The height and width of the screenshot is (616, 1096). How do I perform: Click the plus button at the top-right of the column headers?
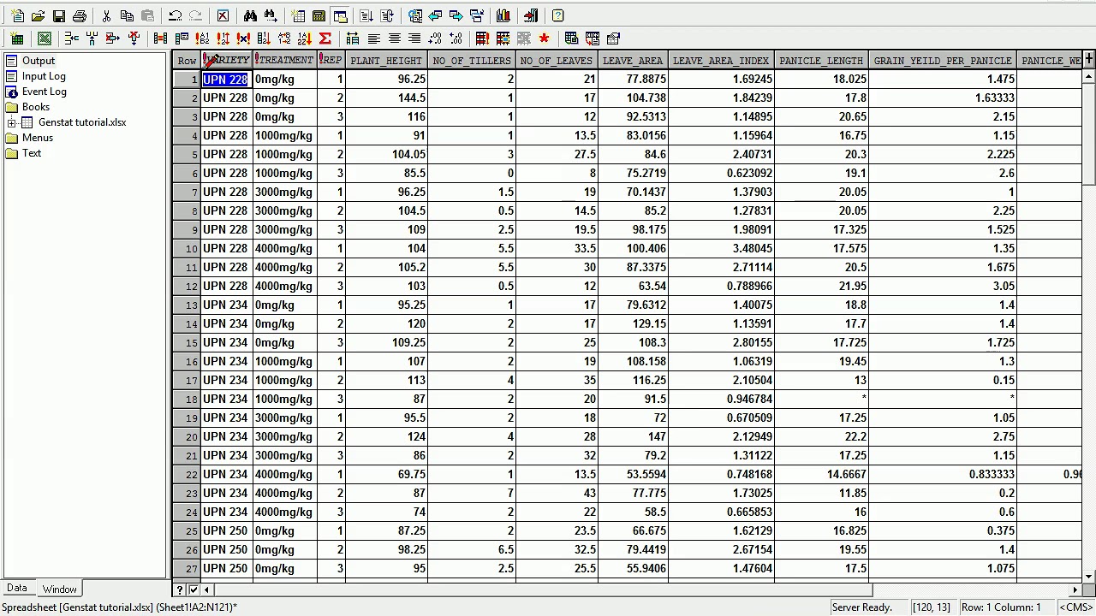coord(1088,59)
